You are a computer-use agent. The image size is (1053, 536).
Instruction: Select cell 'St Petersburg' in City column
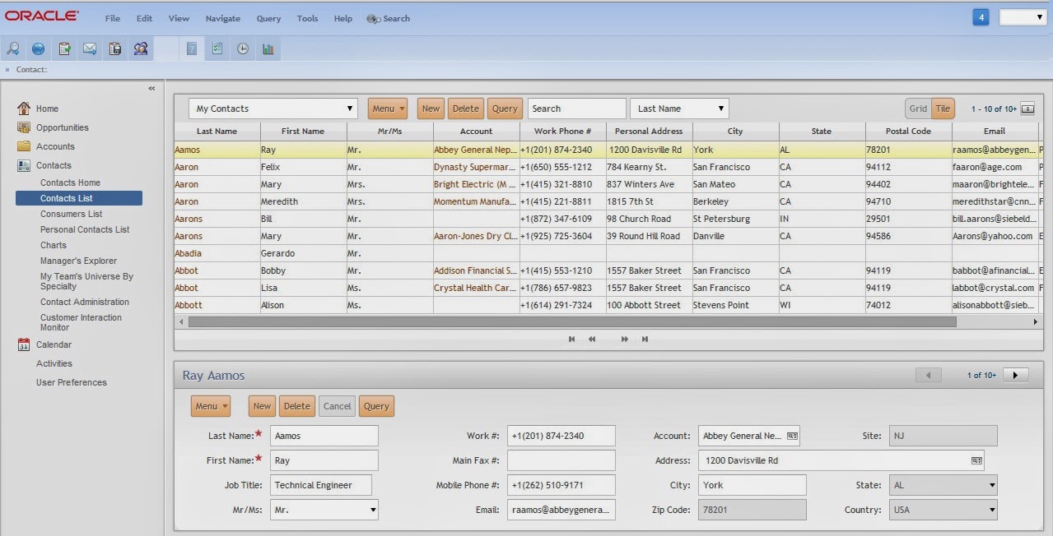pyautogui.click(x=735, y=219)
